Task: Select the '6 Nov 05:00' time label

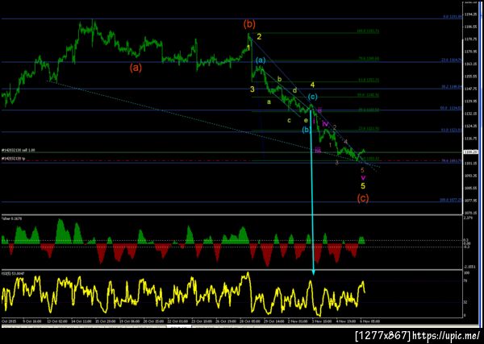Action: pos(369,321)
